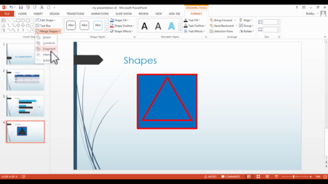Collapse the Merge Shapes dropdown button
This screenshot has height=184, width=328.
pos(48,31)
